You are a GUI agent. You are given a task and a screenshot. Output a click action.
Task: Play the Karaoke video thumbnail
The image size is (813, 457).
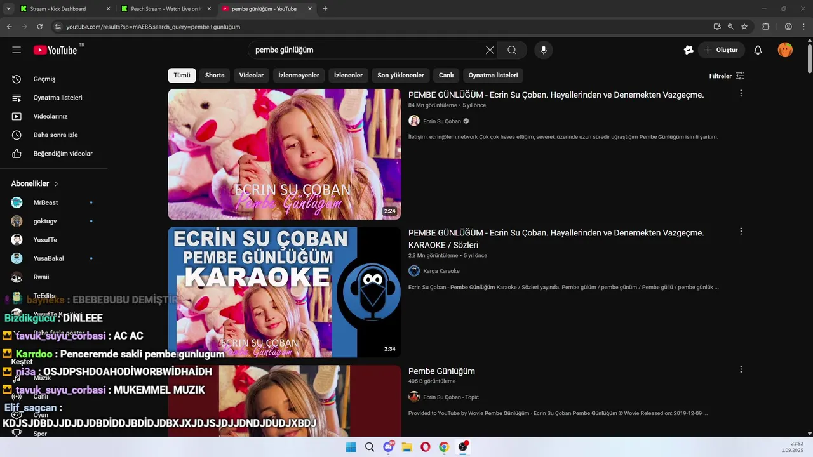pyautogui.click(x=285, y=292)
